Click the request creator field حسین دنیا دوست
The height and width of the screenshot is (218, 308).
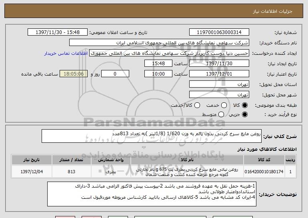[169, 53]
